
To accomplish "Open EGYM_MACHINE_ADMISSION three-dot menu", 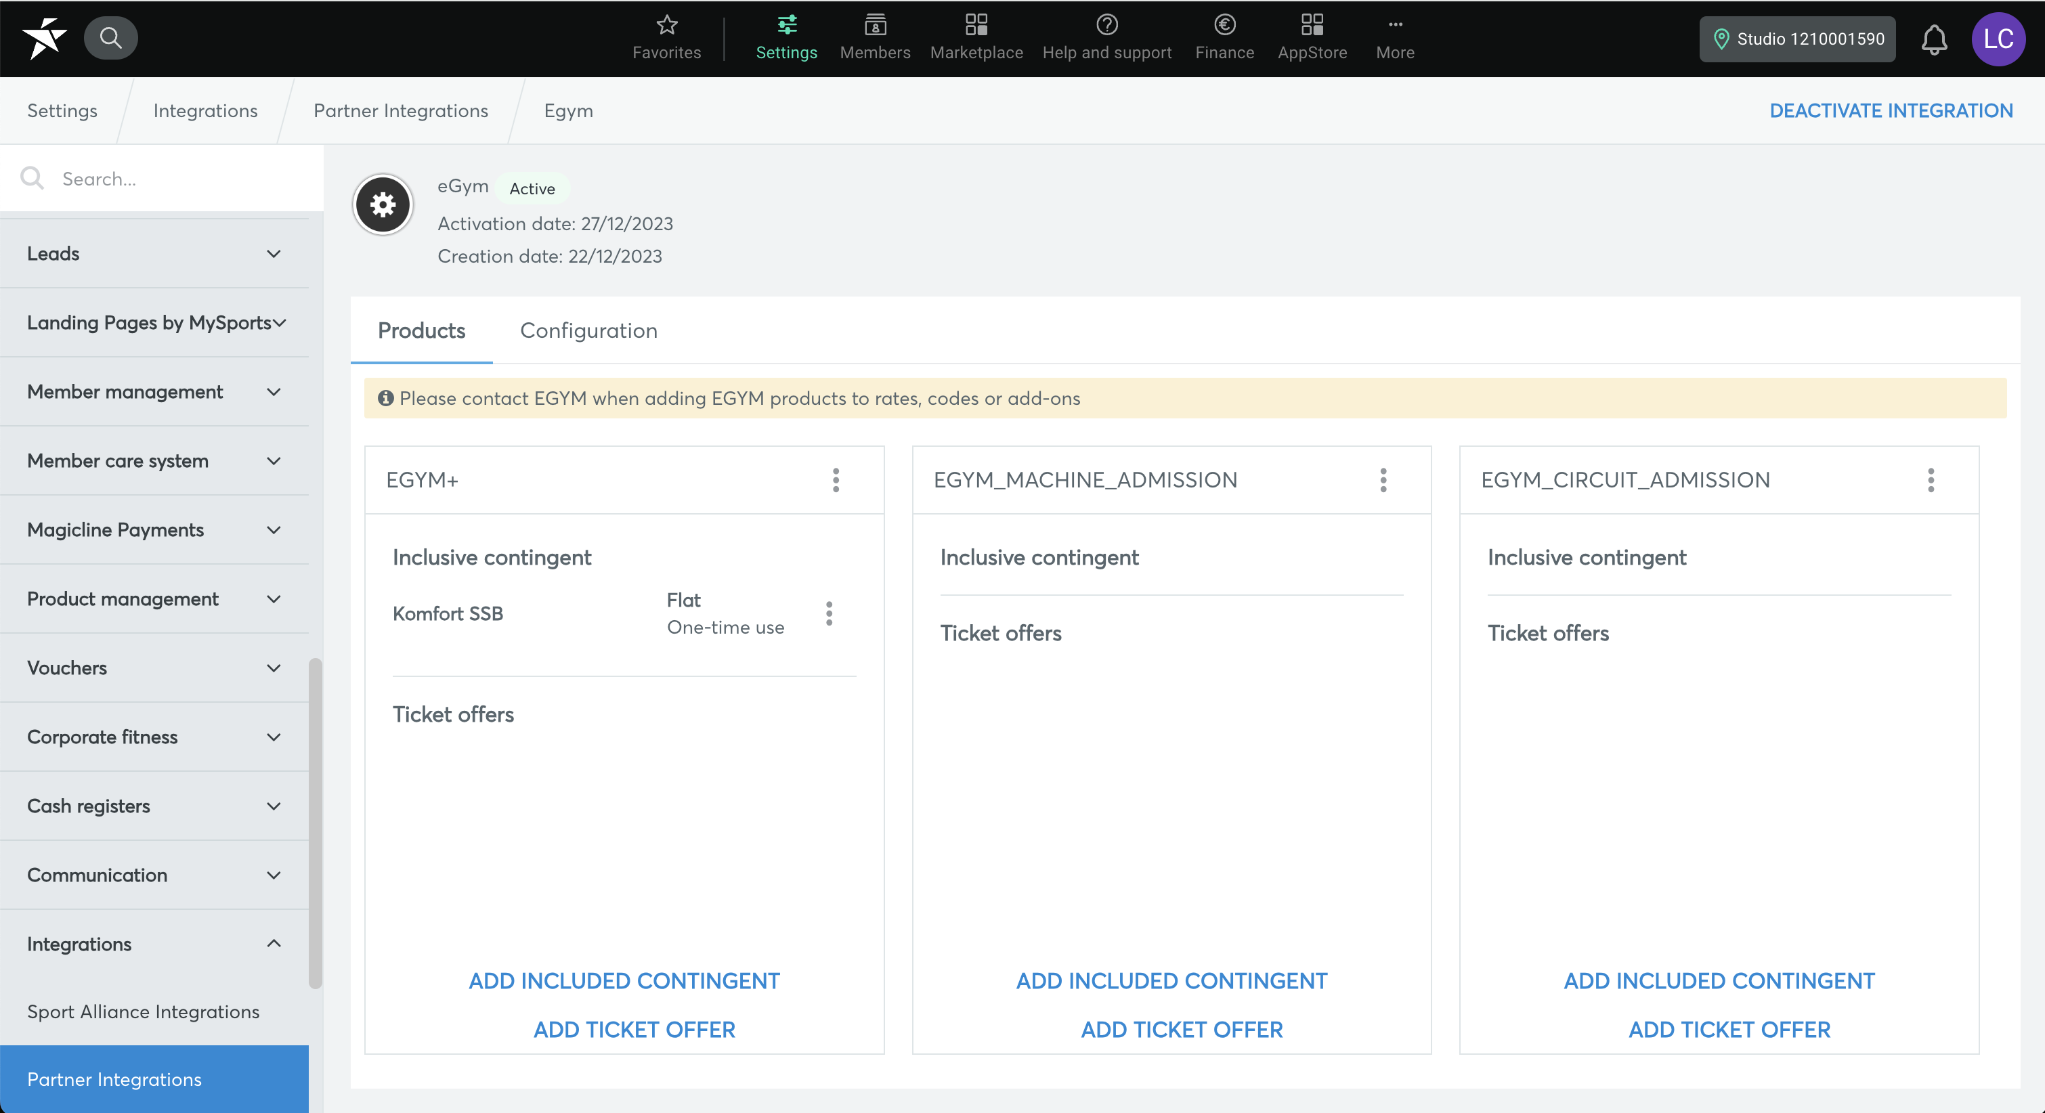I will 1383,479.
